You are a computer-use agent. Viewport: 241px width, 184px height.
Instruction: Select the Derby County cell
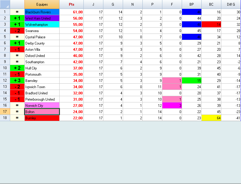(x=42, y=43)
